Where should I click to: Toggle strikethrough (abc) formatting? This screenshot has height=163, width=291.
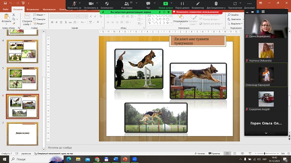tap(70, 22)
